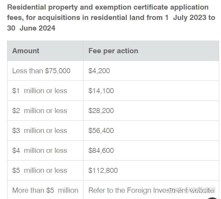
Task: Click the Fee per action column header
Action: (x=113, y=51)
